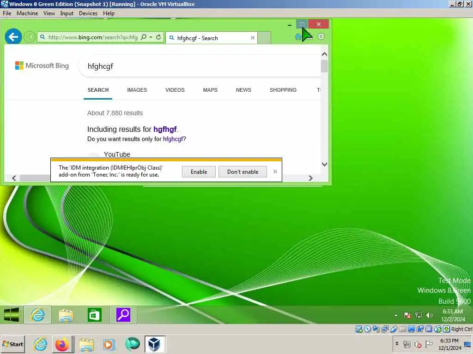Switch to Bing SHOPPING tab
Image resolution: width=473 pixels, height=354 pixels.
[x=283, y=90]
